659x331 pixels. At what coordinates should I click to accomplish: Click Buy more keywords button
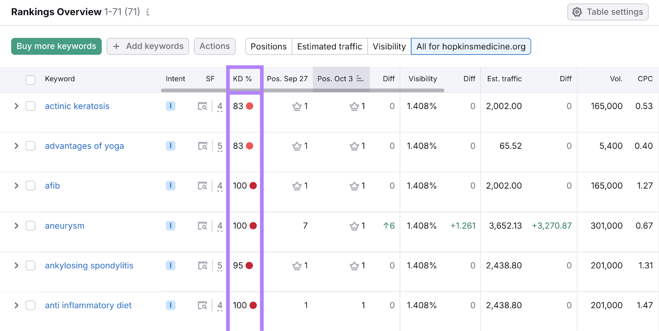coord(56,46)
